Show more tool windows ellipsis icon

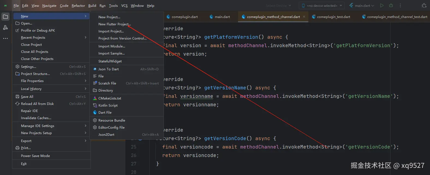pyautogui.click(x=5, y=38)
